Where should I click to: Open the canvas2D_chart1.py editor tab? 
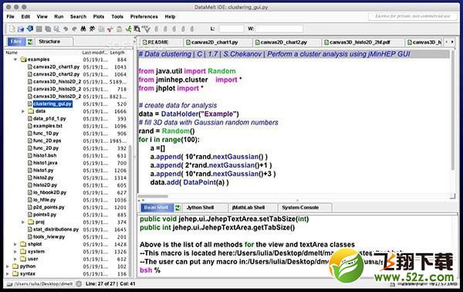click(218, 42)
